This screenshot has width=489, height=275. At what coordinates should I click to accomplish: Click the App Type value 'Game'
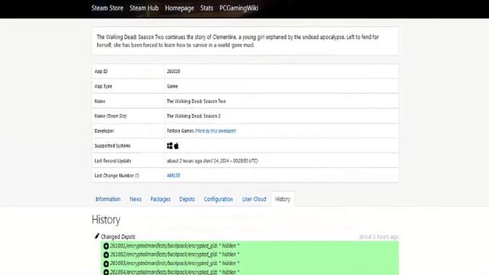[172, 86]
